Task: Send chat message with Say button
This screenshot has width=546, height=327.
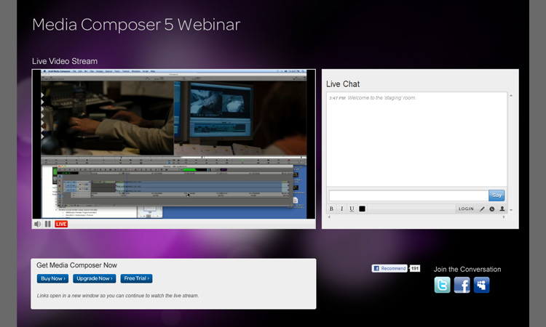Action: [x=496, y=195]
